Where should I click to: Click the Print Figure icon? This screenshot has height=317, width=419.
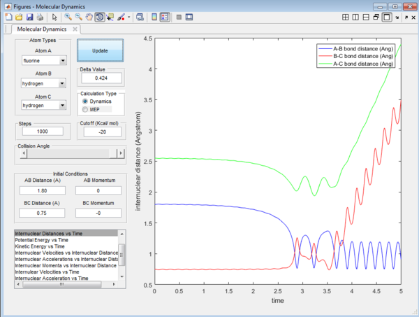click(x=40, y=16)
